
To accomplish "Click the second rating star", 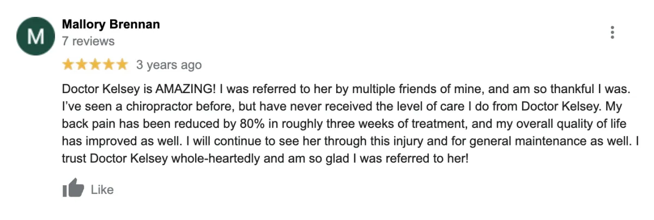I will (82, 65).
